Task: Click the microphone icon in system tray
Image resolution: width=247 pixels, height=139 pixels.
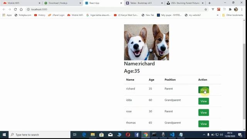Action: tap(208, 135)
